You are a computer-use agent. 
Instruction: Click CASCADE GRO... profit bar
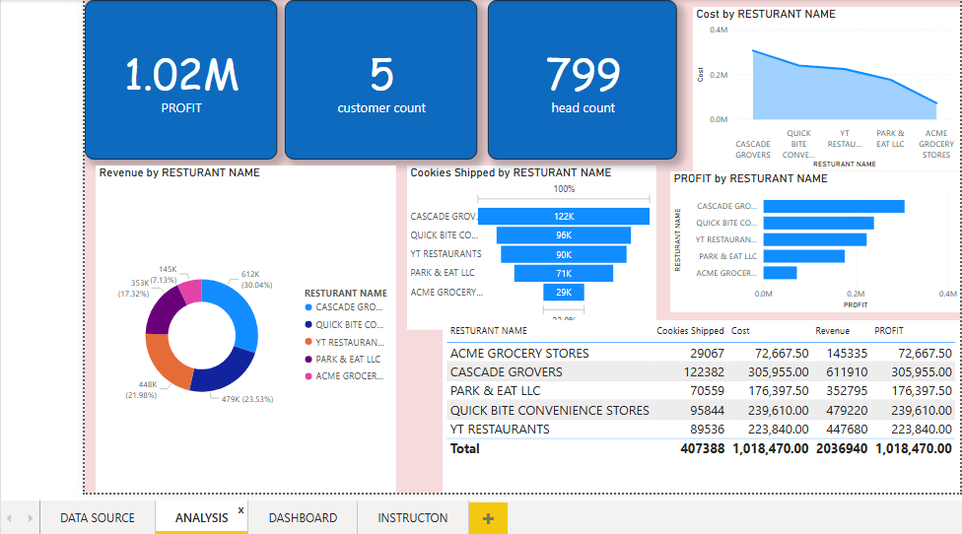pyautogui.click(x=834, y=206)
